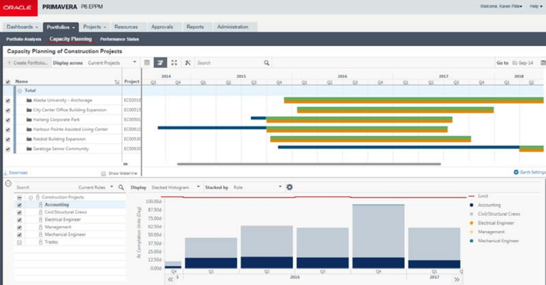Open the histogram settings gear icon
The width and height of the screenshot is (546, 285).
[x=290, y=187]
